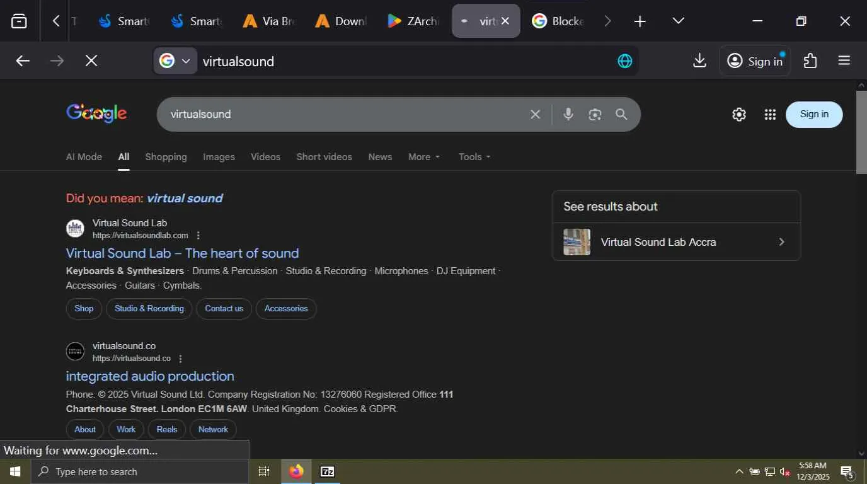This screenshot has width=867, height=484.
Task: Click the Firefox account Sign in toolbar button
Action: pyautogui.click(x=755, y=61)
